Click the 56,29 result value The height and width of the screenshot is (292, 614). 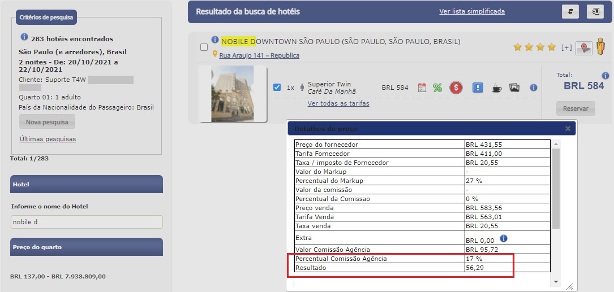(474, 268)
